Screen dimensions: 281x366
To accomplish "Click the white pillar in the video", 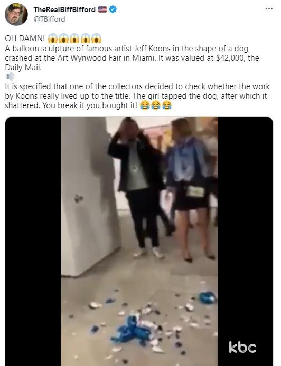I will coord(90,196).
